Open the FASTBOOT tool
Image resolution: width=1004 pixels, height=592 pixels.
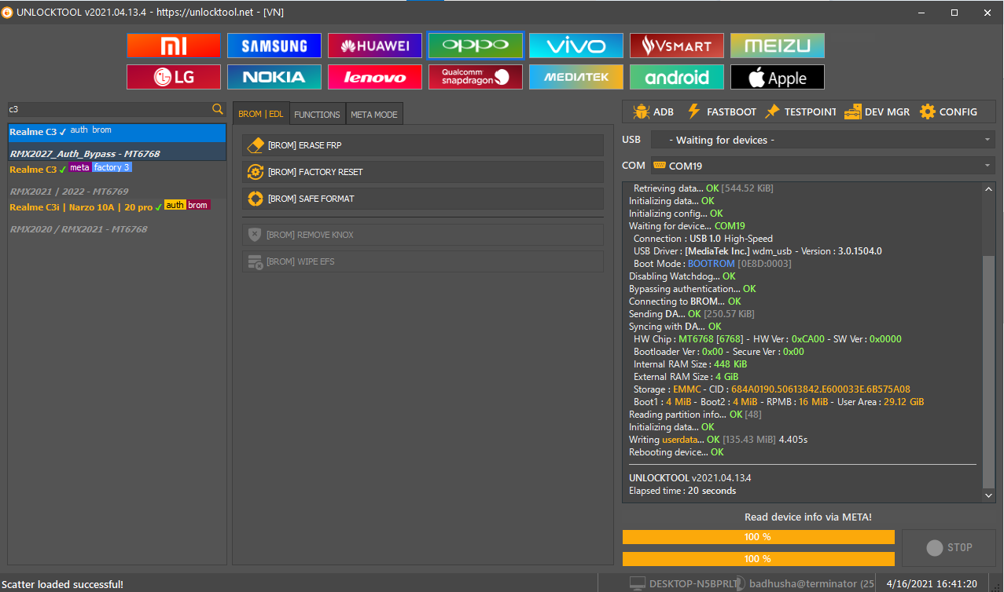722,111
